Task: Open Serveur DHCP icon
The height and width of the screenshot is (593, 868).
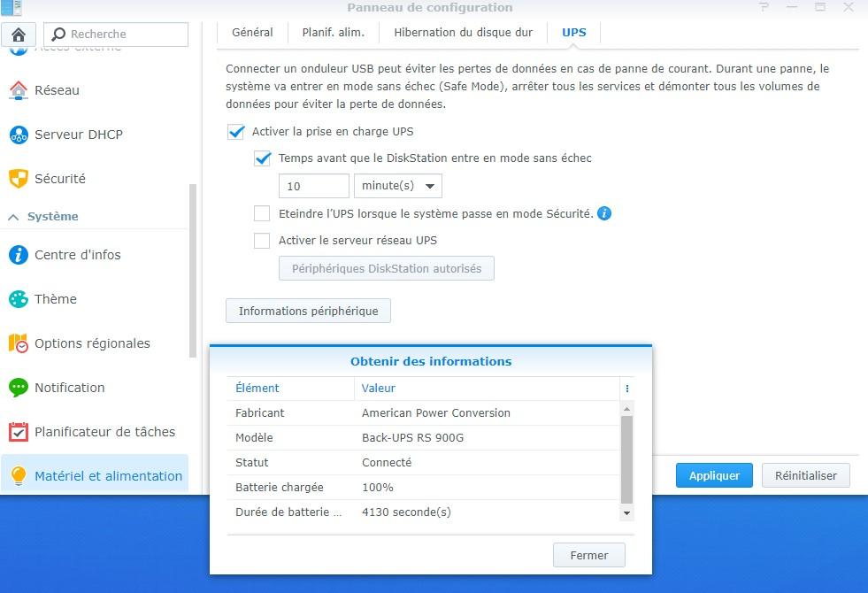Action: click(x=19, y=135)
